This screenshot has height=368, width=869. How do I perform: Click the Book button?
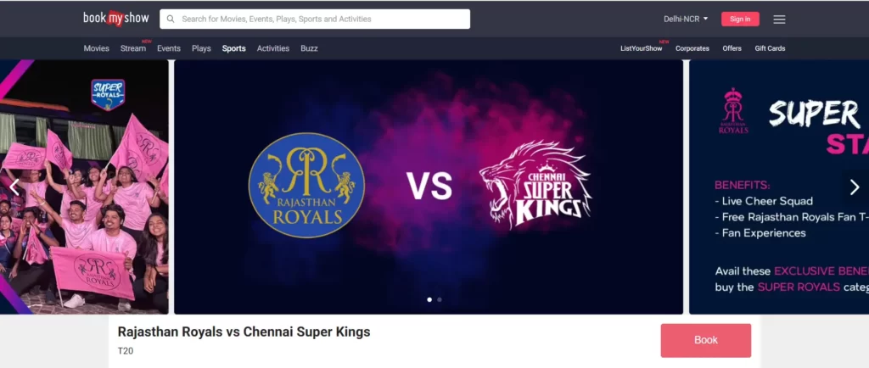coord(705,340)
